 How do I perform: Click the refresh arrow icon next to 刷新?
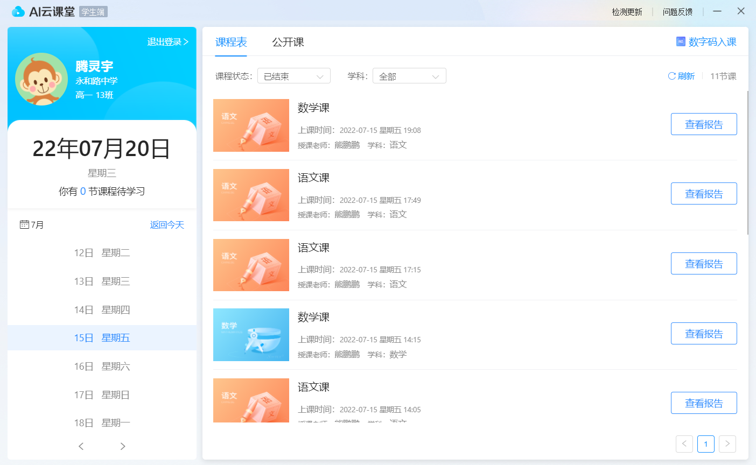click(671, 76)
